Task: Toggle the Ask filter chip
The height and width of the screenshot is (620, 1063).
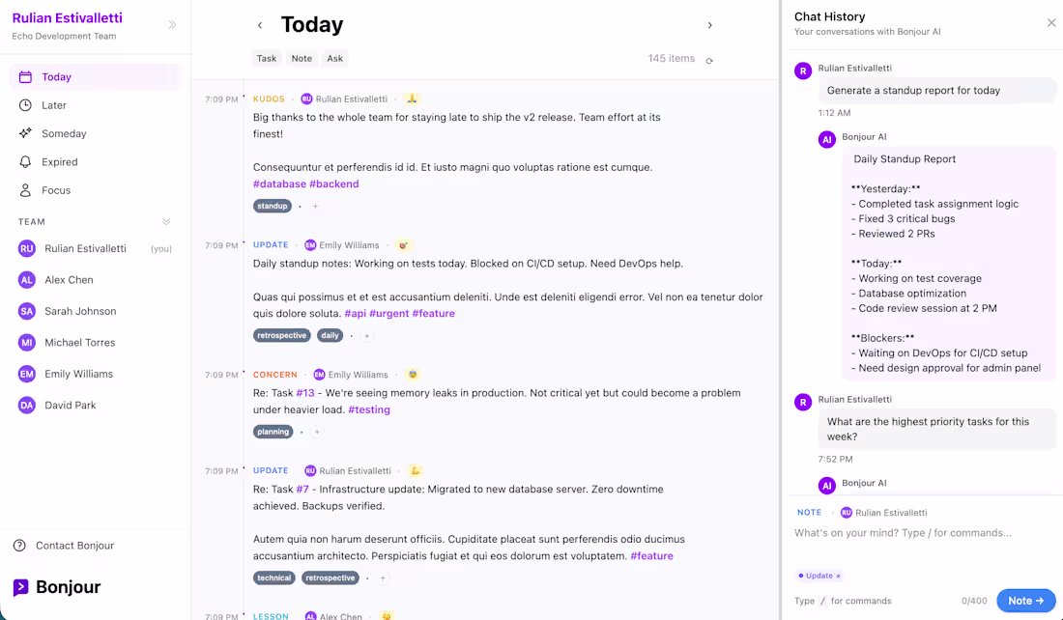Action: click(335, 59)
